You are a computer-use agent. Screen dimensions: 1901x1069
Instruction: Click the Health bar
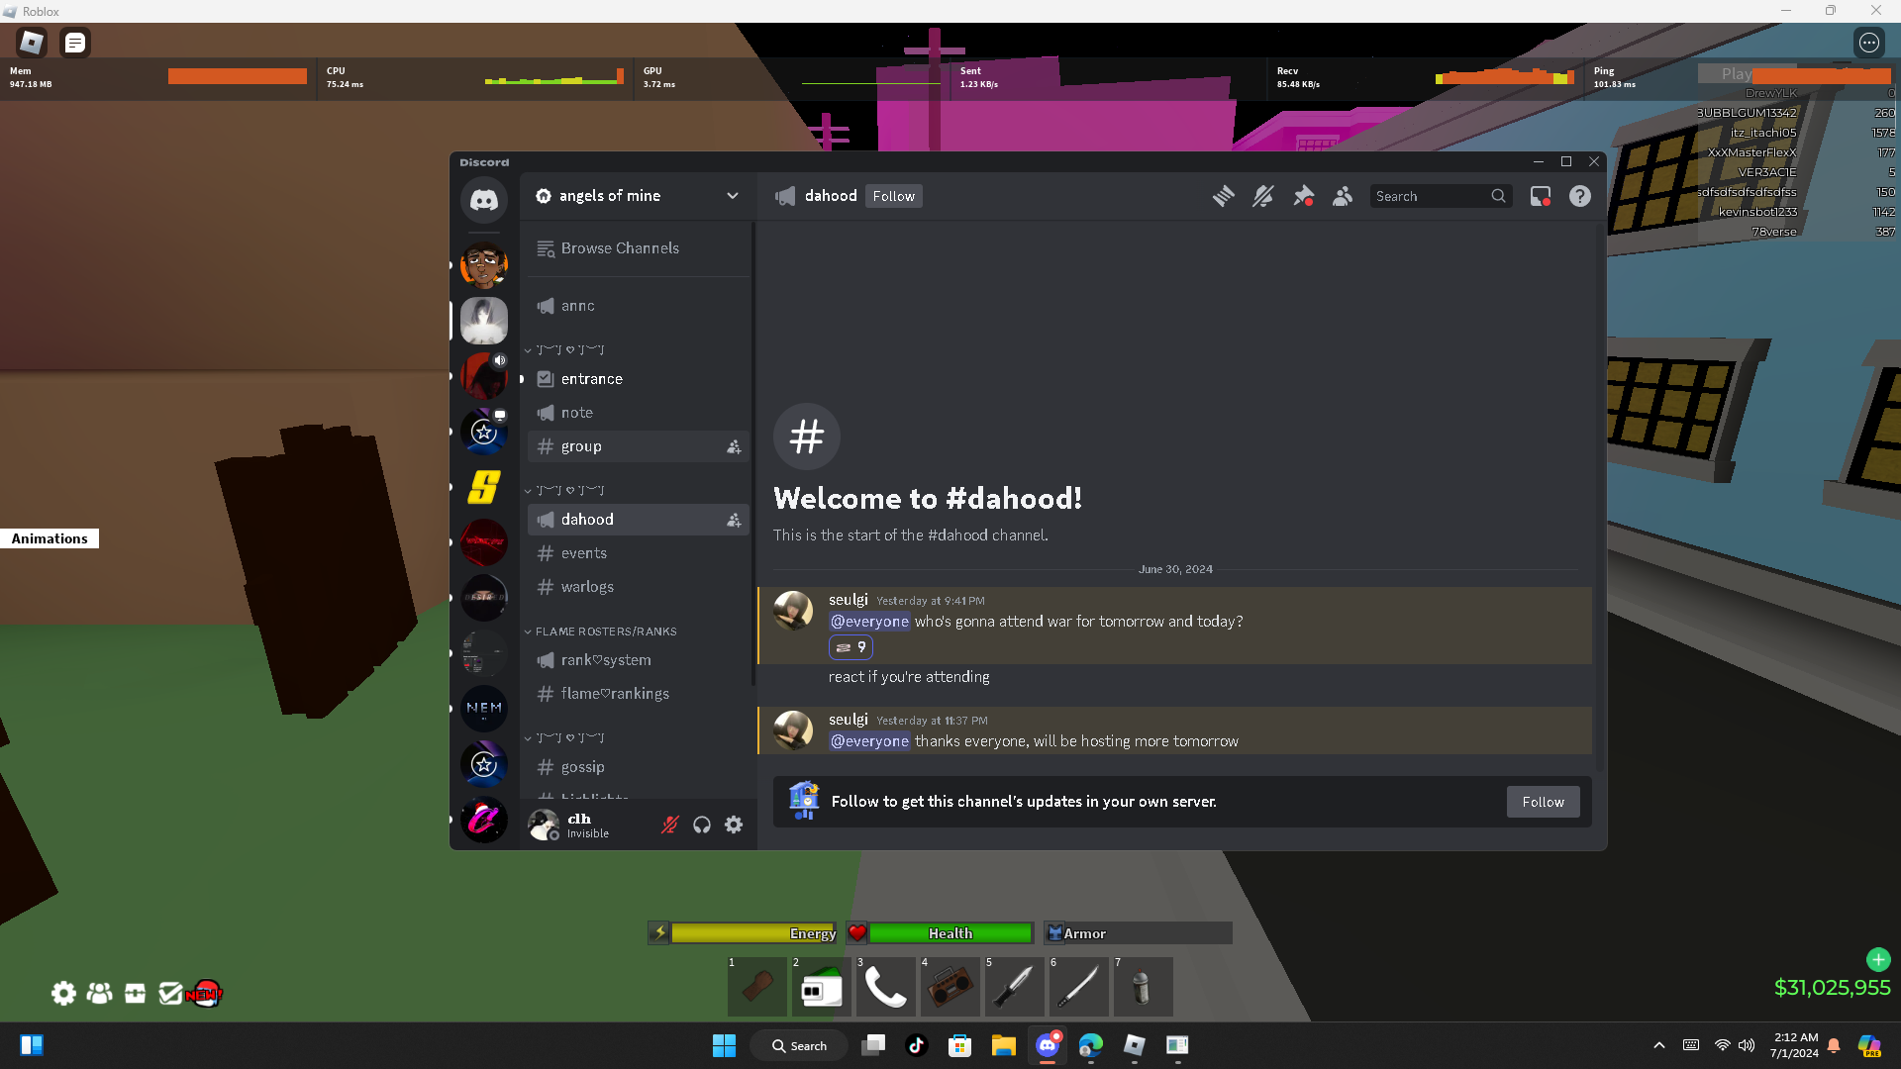941,933
